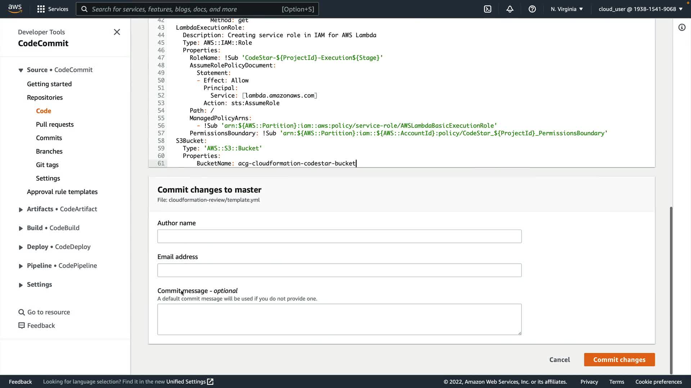This screenshot has width=691, height=388.
Task: Click the Author name field
Action: pyautogui.click(x=339, y=236)
